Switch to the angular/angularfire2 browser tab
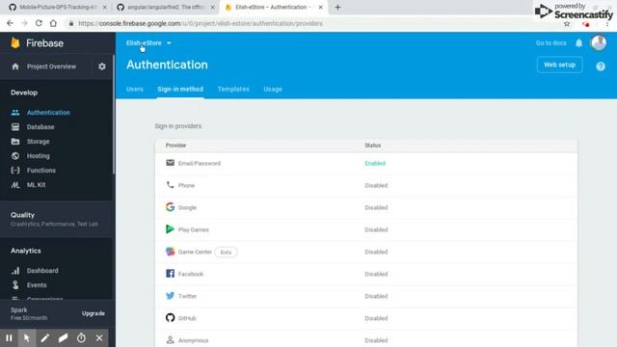The image size is (617, 347). (x=165, y=7)
